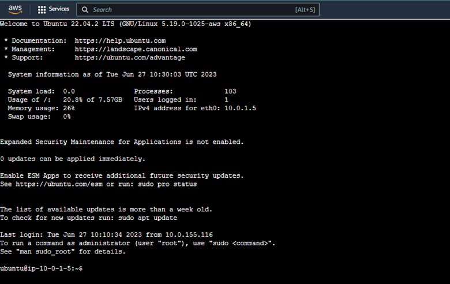Click the Users logged in value 1
450x284 pixels.
pyautogui.click(x=226, y=100)
